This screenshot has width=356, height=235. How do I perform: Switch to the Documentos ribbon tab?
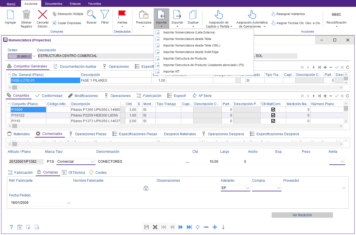click(x=53, y=4)
